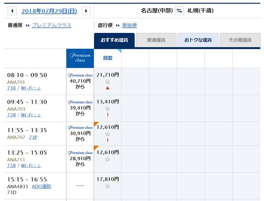Select 12,610円 fare radio for ANA711
Viewport: 264px width, 201px height.
(108, 159)
